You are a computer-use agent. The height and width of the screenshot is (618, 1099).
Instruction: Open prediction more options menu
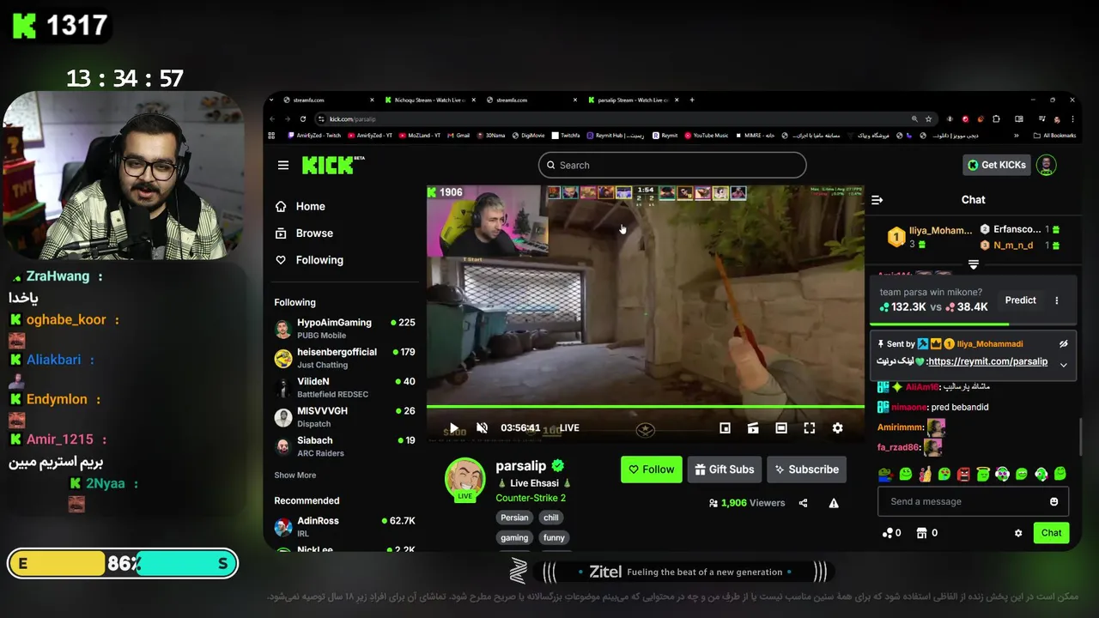pos(1057,300)
